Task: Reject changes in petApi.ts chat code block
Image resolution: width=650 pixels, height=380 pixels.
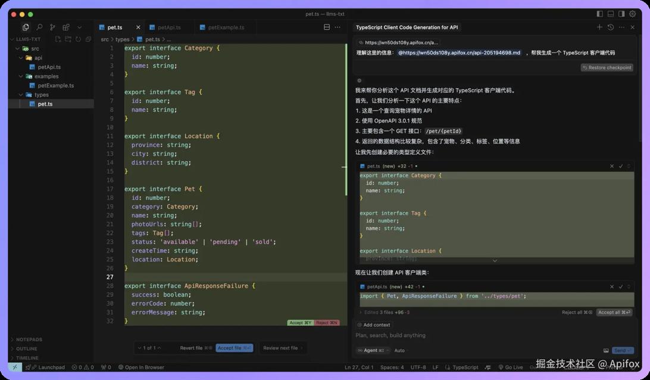Action: [612, 286]
